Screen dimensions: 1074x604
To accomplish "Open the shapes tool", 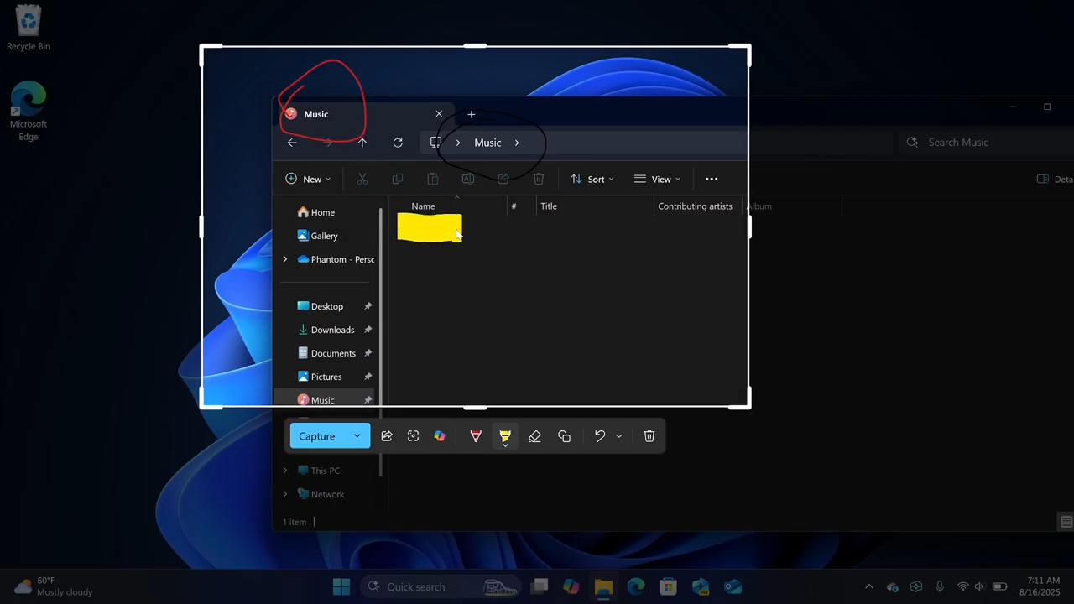I will click(564, 436).
